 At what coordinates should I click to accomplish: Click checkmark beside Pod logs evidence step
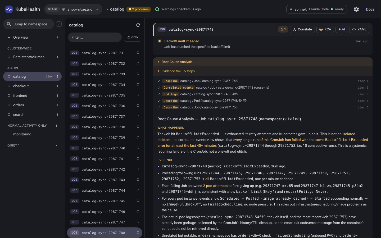point(159,94)
